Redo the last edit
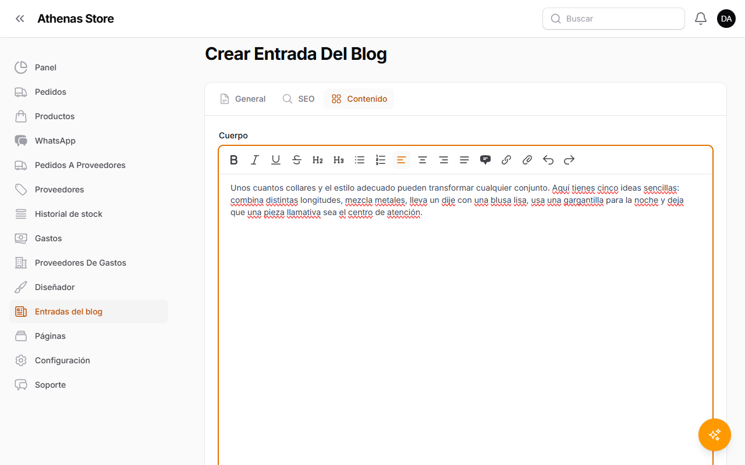This screenshot has width=745, height=465. tap(569, 160)
